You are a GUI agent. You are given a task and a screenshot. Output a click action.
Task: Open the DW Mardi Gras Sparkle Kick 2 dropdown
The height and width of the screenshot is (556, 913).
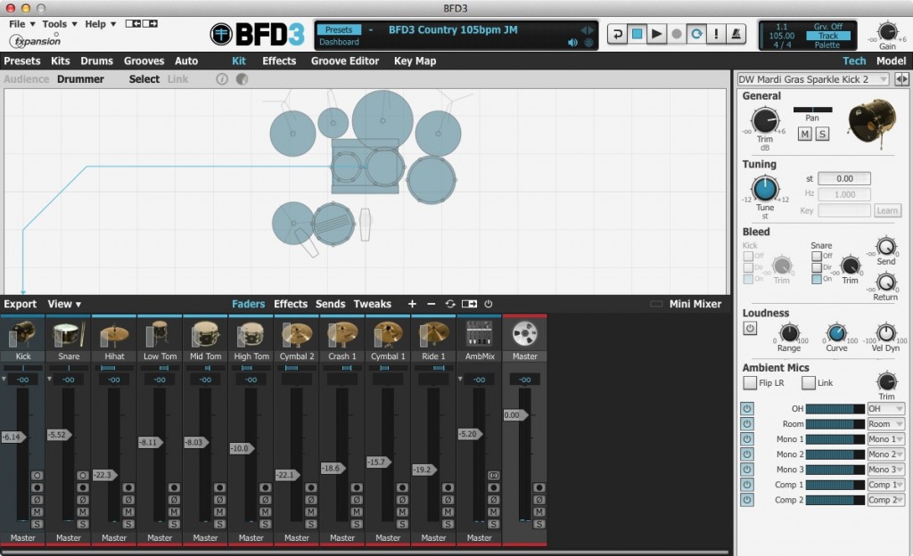coord(813,79)
